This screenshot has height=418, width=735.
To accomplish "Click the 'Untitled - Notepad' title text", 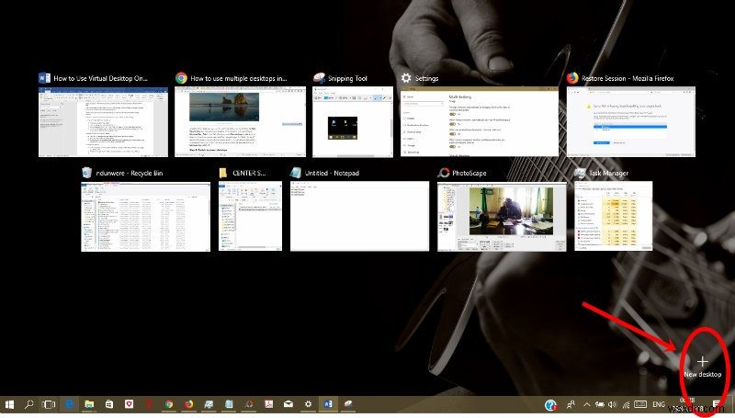I will coord(332,173).
